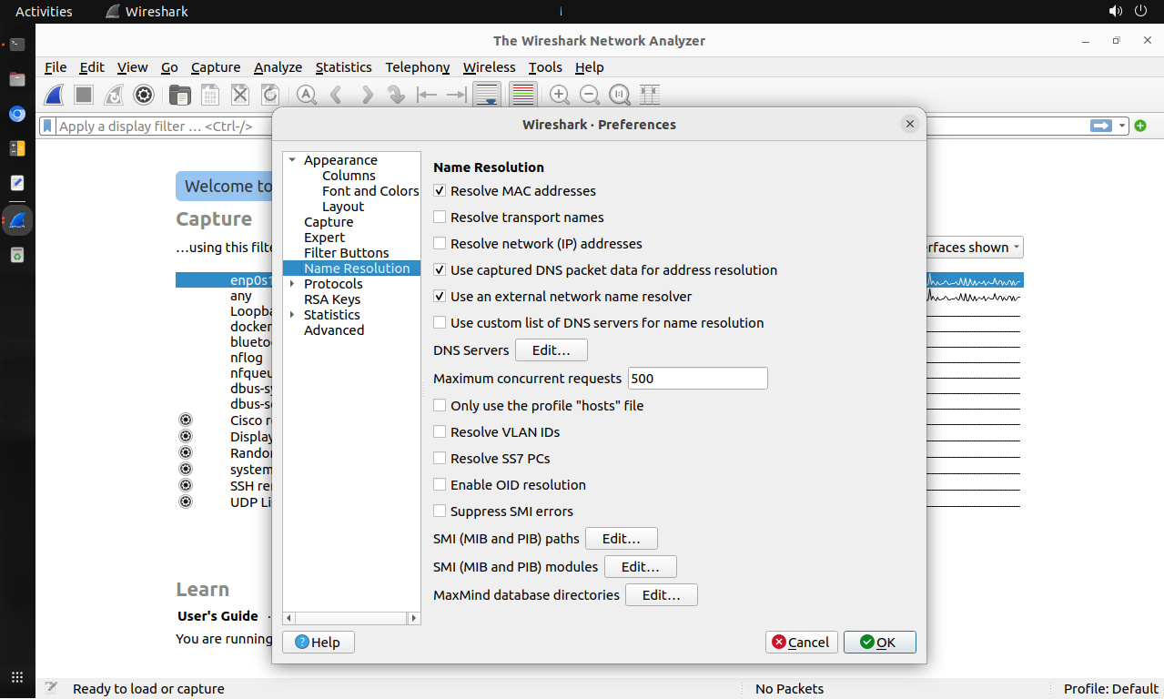Viewport: 1164px width, 699px height.
Task: Expand the Protocols tree item
Action: (292, 284)
